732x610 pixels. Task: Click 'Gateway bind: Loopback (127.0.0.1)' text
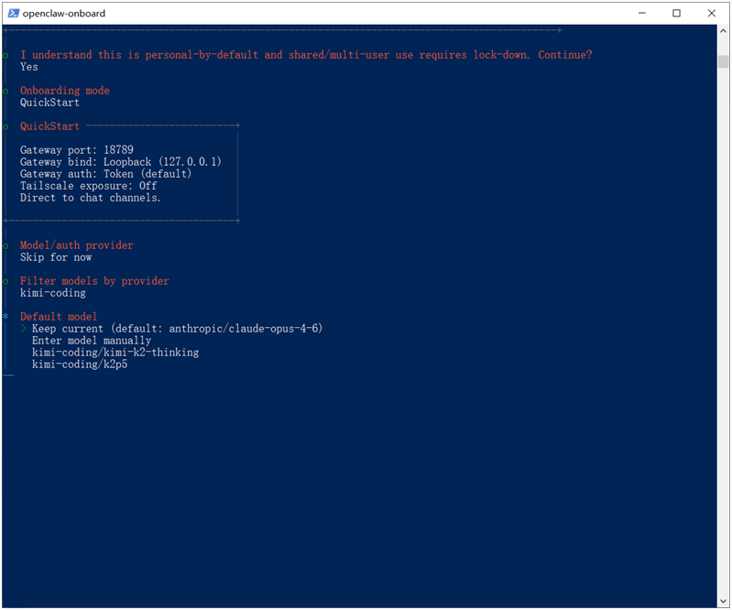(x=120, y=162)
